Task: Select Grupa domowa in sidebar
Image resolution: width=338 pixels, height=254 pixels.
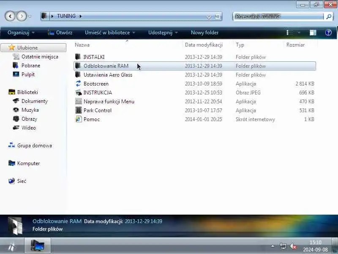Action: [35, 146]
